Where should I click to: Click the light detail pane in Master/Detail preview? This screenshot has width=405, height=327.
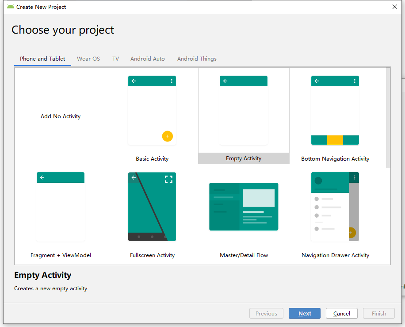coord(259,198)
